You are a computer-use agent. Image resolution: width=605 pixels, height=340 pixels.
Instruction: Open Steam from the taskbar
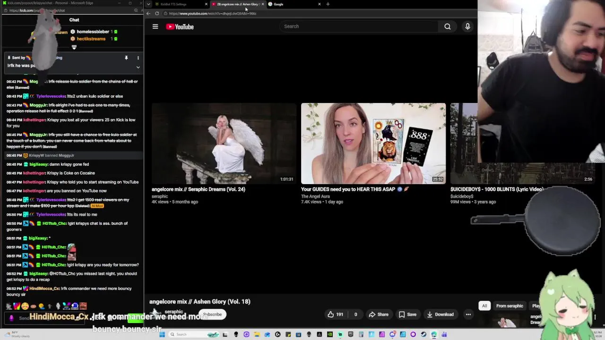(423, 334)
